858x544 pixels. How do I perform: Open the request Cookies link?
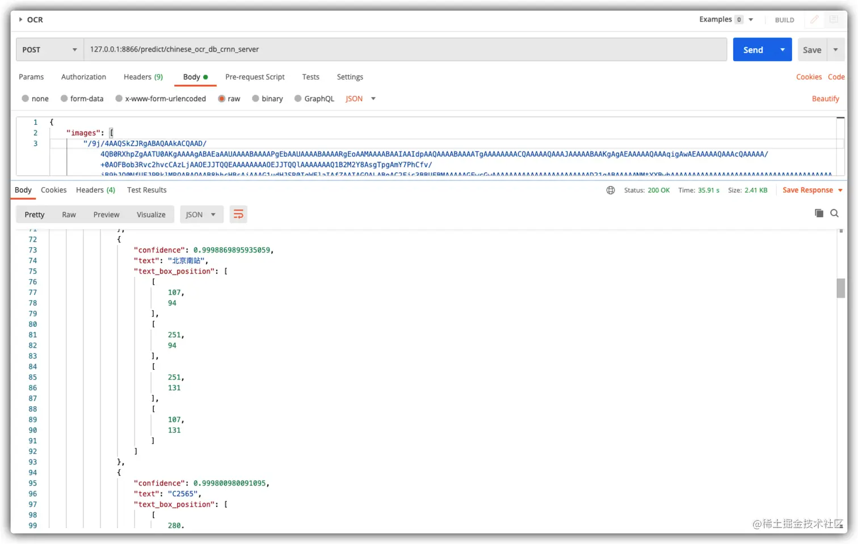point(809,77)
